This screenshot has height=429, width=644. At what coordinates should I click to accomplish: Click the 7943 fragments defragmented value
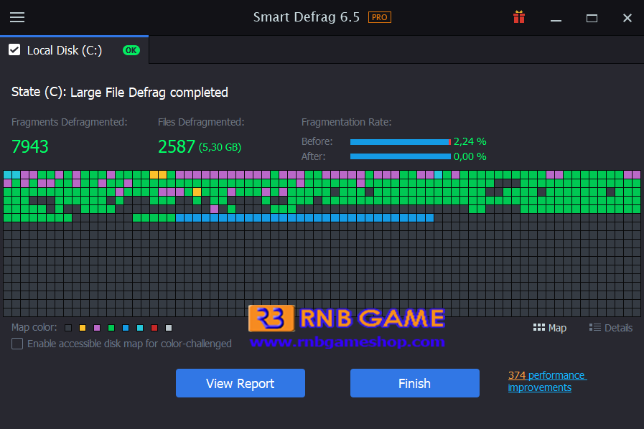(30, 146)
